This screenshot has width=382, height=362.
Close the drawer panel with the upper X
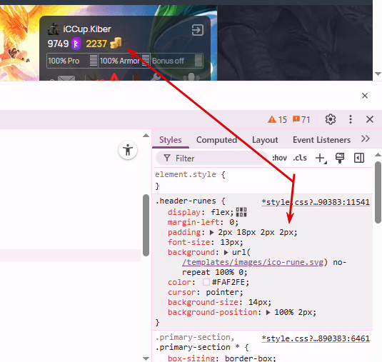[x=365, y=96]
